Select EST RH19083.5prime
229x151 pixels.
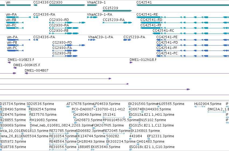click(43, 120)
